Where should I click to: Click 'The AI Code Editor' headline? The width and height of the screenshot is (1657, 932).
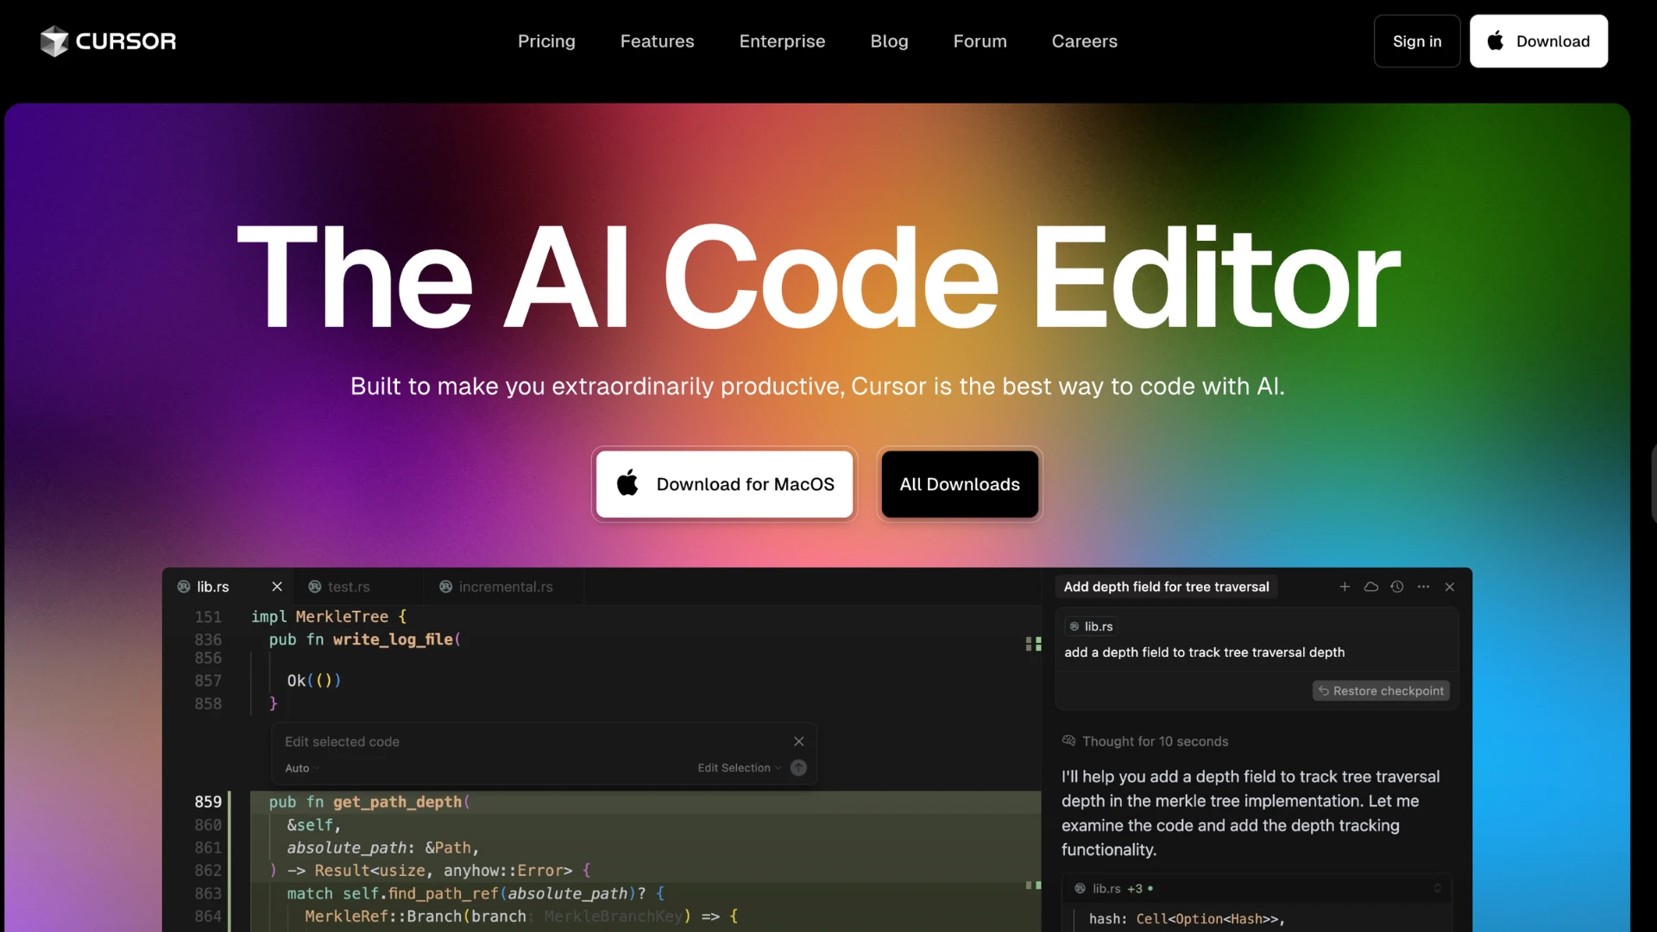click(x=817, y=277)
